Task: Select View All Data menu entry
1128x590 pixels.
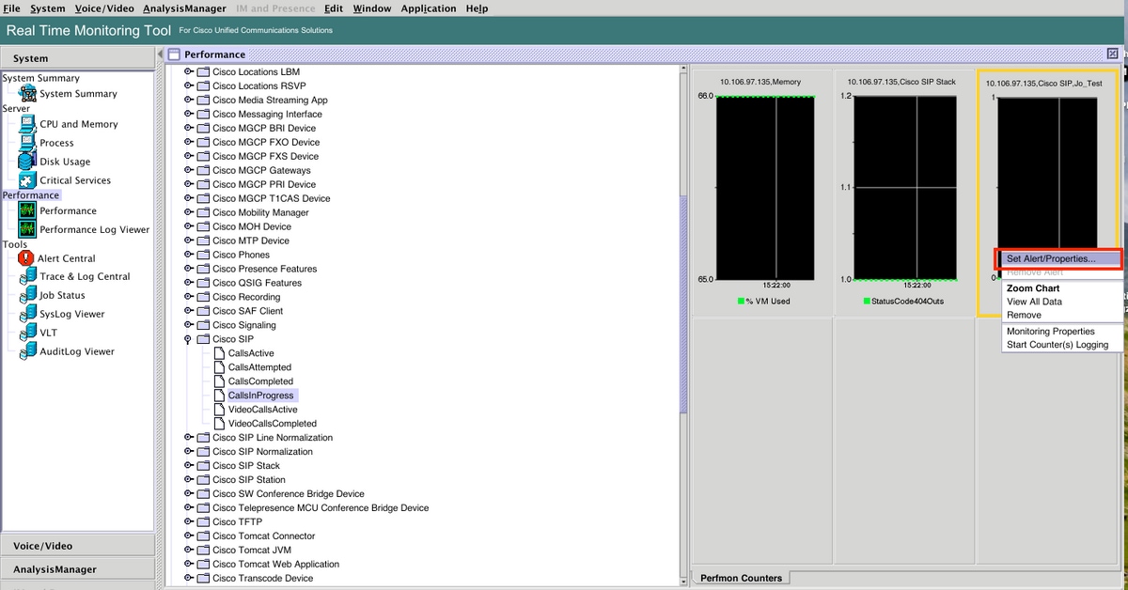Action: pyautogui.click(x=1061, y=302)
